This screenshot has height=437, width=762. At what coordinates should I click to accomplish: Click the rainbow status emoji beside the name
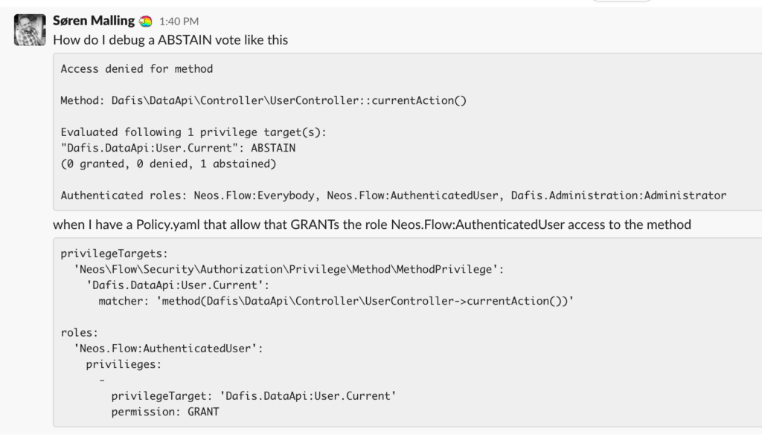pyautogui.click(x=145, y=22)
